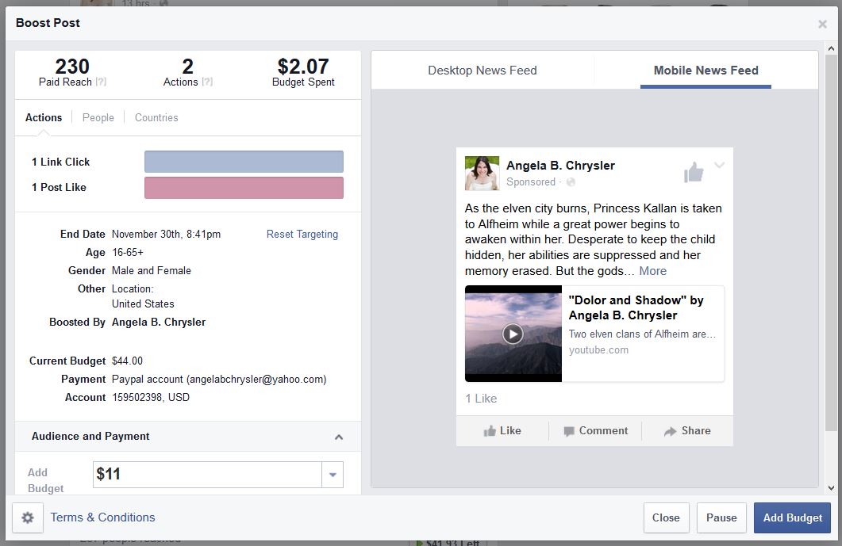Open "Dolor and Shadow" video title link
Viewport: 842px width, 546px height.
click(636, 307)
